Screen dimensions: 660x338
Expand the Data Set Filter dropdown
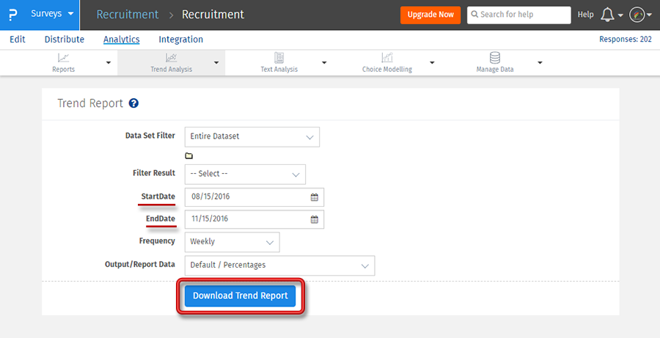point(252,136)
